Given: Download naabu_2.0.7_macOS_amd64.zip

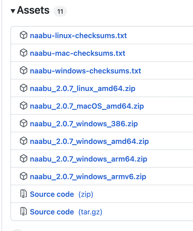Looking at the screenshot, I should pyautogui.click(x=87, y=106).
